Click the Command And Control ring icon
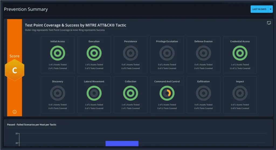The height and width of the screenshot is (150, 276). coord(167,93)
